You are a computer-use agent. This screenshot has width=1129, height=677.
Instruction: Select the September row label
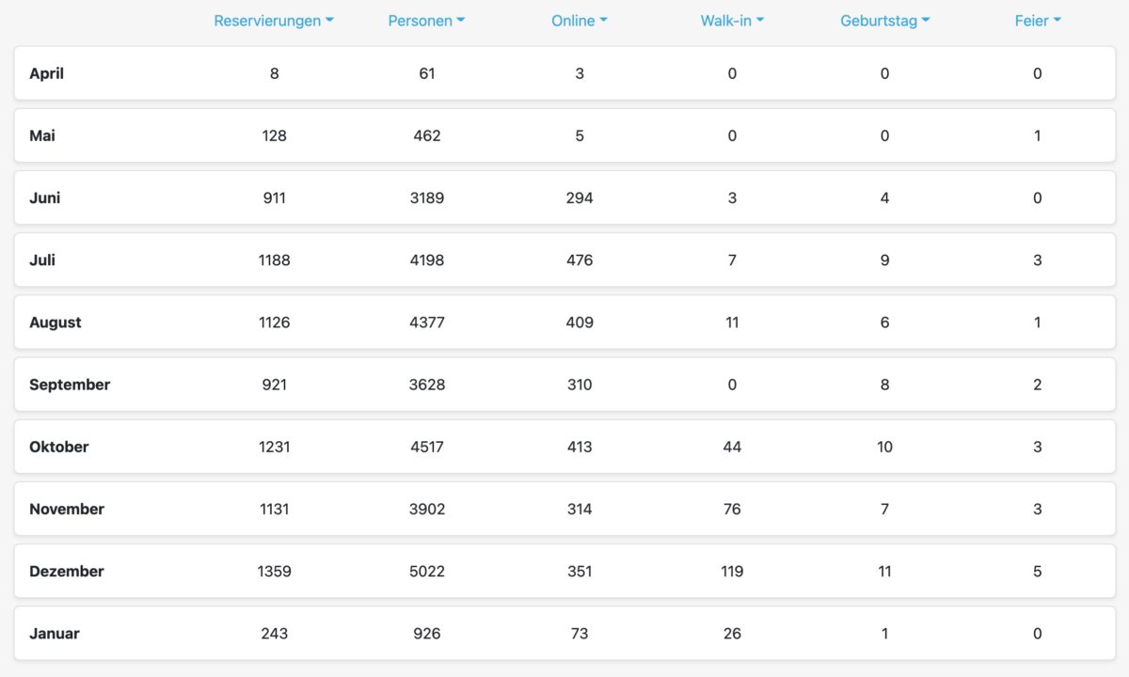tap(70, 385)
